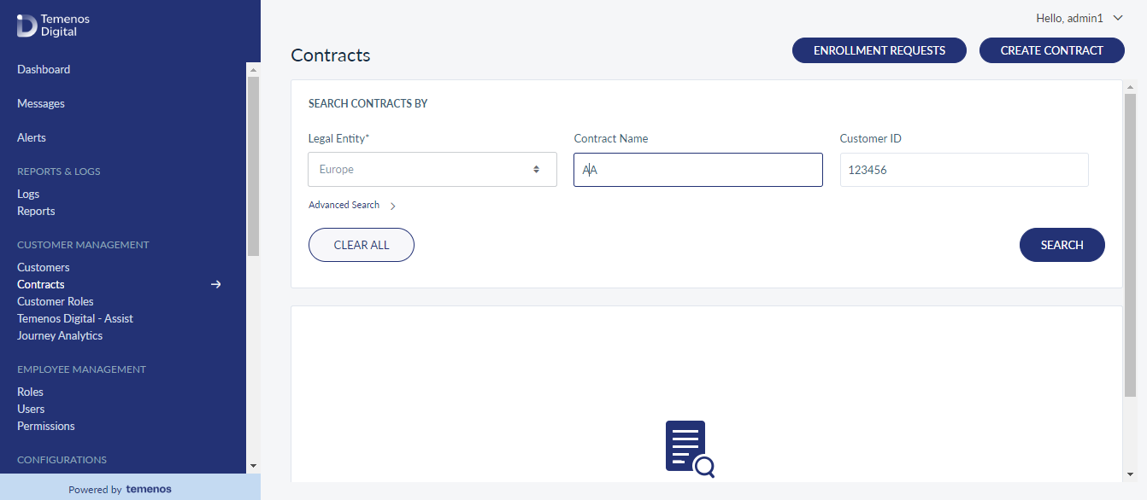Select Customer Roles in navigation

[x=56, y=301]
